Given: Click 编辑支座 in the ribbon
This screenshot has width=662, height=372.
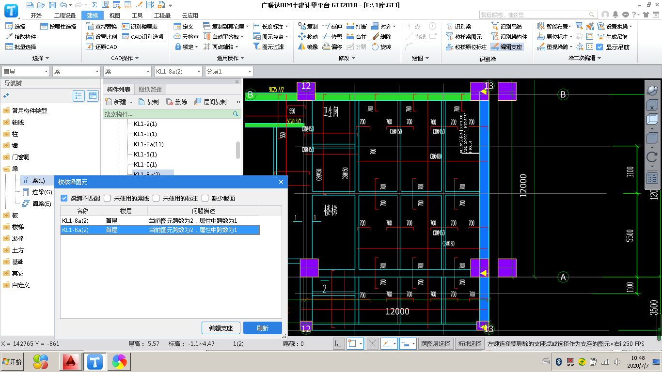Looking at the screenshot, I should click(506, 47).
